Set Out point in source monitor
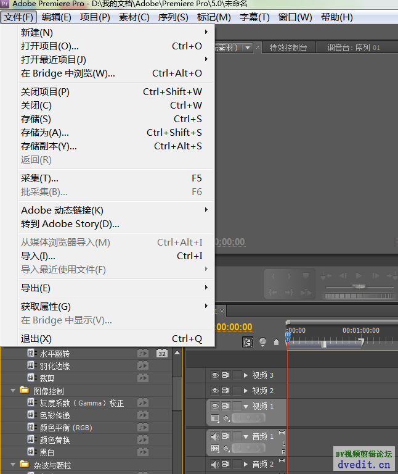The image size is (398, 474). 290,276
